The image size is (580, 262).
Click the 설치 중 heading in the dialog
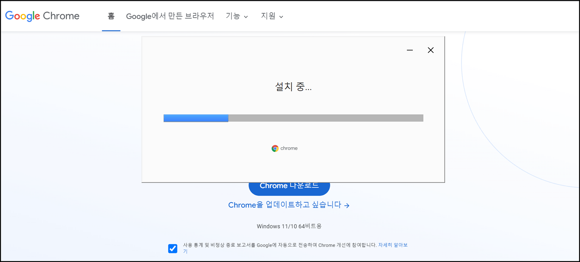point(293,87)
